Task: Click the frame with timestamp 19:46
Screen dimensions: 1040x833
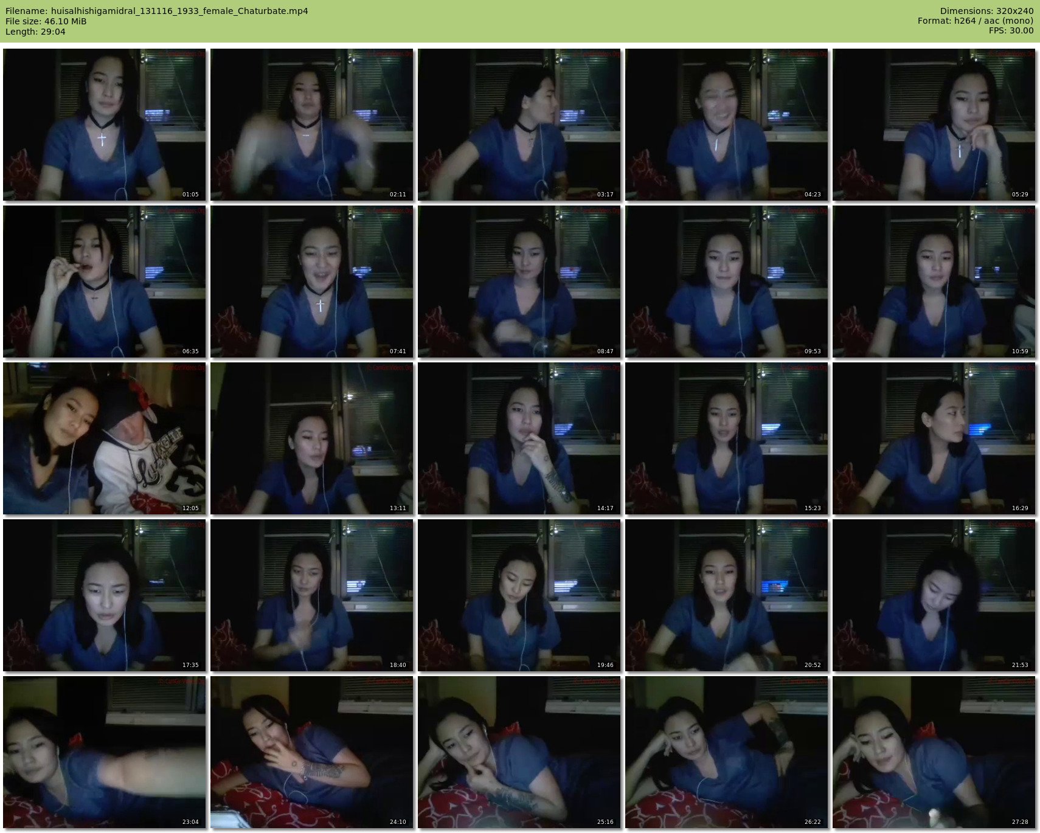Action: coord(519,595)
